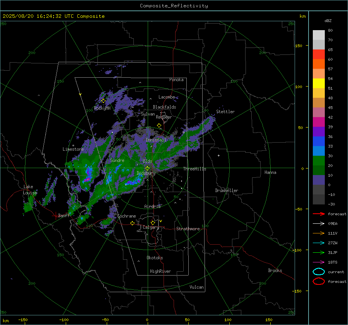
Task: Click the Cochrane city label
Action: (x=126, y=216)
